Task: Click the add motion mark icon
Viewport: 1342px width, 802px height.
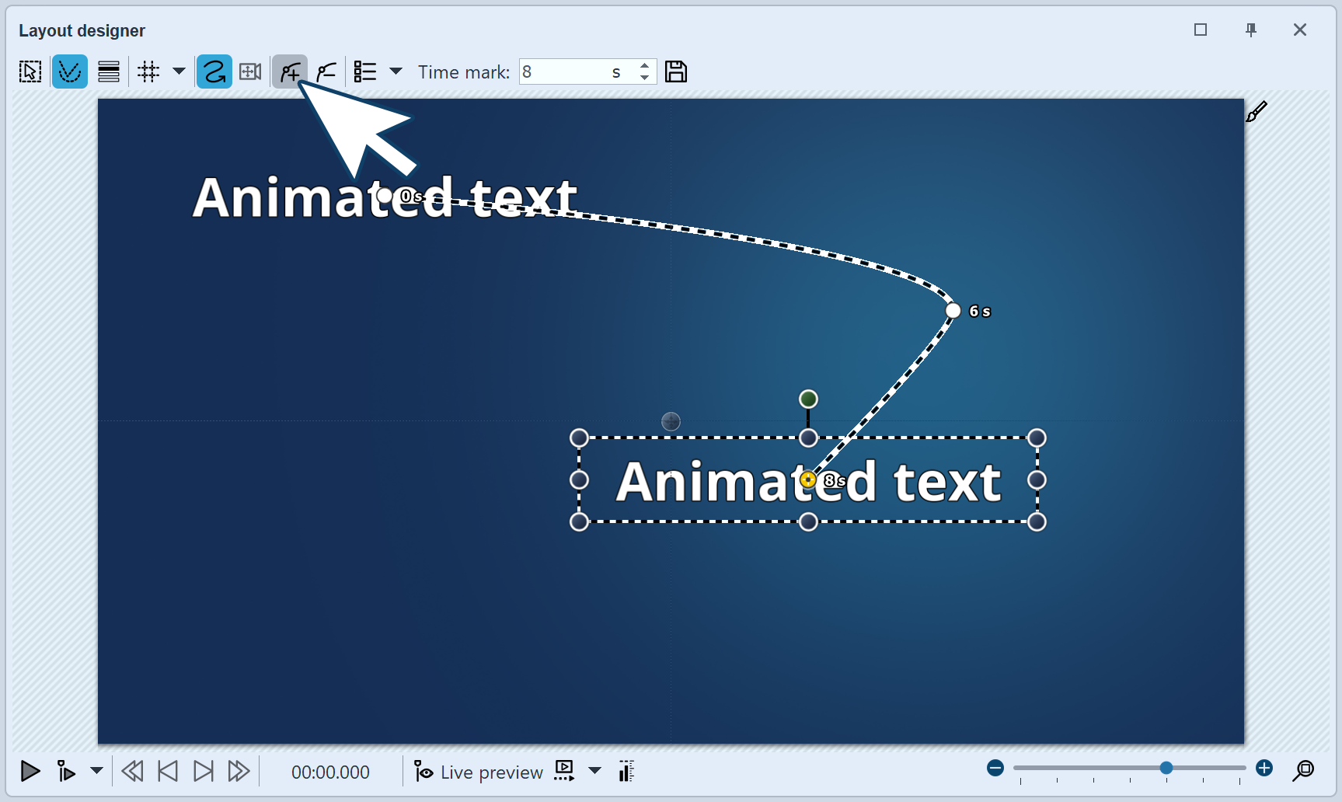Action: (x=289, y=72)
